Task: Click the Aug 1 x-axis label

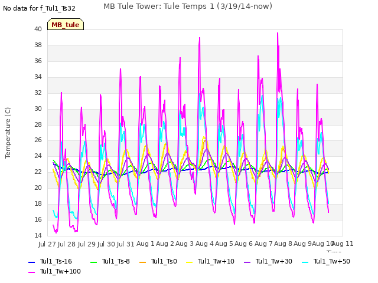Action: pyautogui.click(x=145, y=243)
